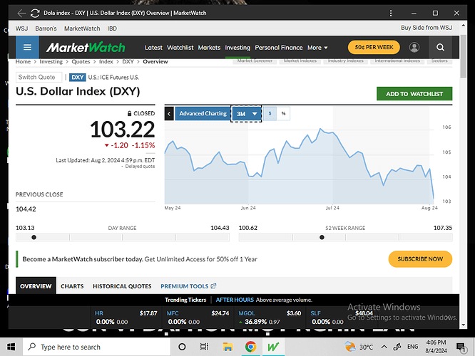This screenshot has width=475, height=356.
Task: Click the After Hours label
Action: (235, 300)
